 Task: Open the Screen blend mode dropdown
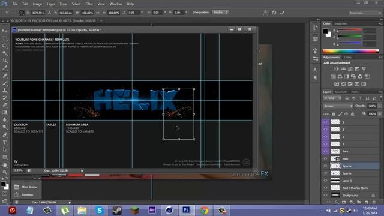click(x=338, y=106)
